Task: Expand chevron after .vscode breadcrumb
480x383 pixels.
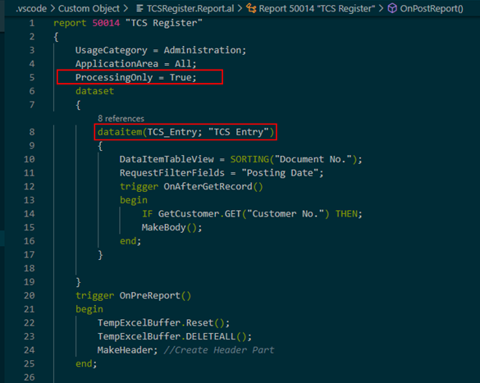Action: [53, 8]
